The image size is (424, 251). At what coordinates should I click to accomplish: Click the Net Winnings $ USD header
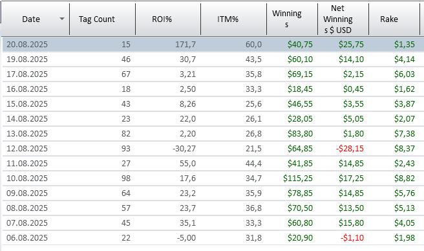[x=343, y=19]
